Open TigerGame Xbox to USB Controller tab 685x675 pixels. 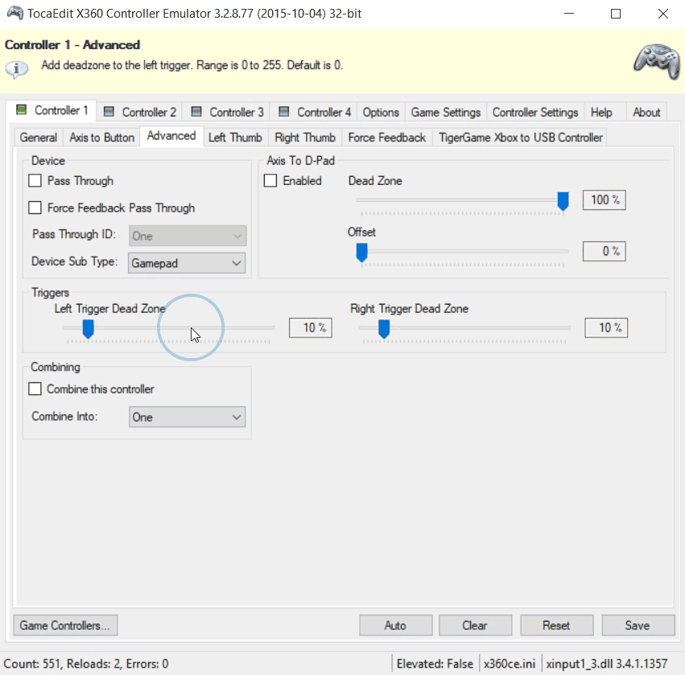[521, 138]
